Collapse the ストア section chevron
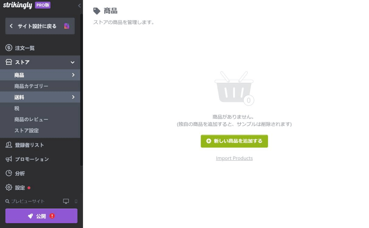 click(x=72, y=62)
